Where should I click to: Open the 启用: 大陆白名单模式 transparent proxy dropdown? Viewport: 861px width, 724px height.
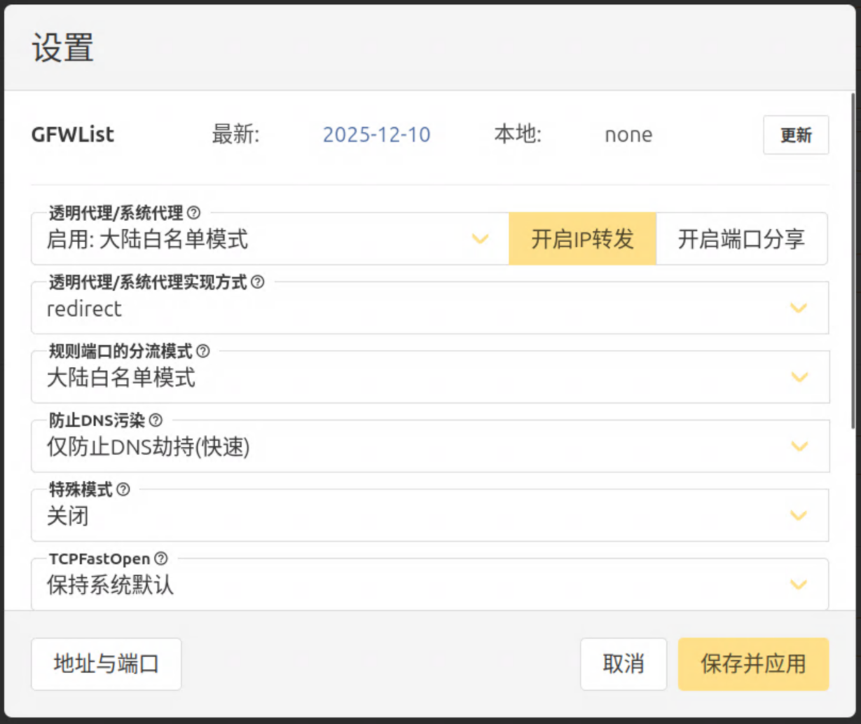coord(270,239)
